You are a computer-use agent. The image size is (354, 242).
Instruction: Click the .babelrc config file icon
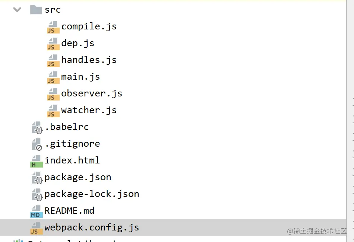point(37,127)
